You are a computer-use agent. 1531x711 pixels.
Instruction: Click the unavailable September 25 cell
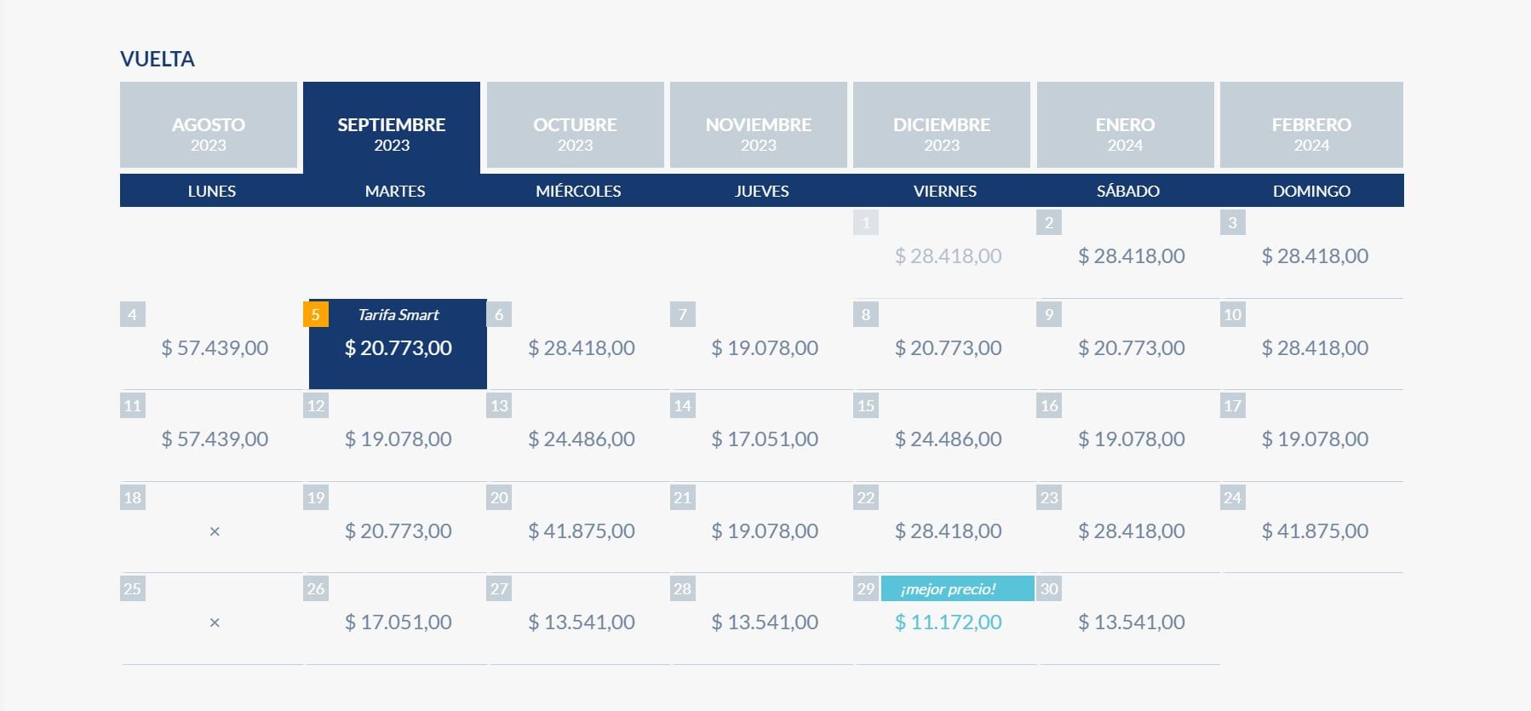coord(215,622)
